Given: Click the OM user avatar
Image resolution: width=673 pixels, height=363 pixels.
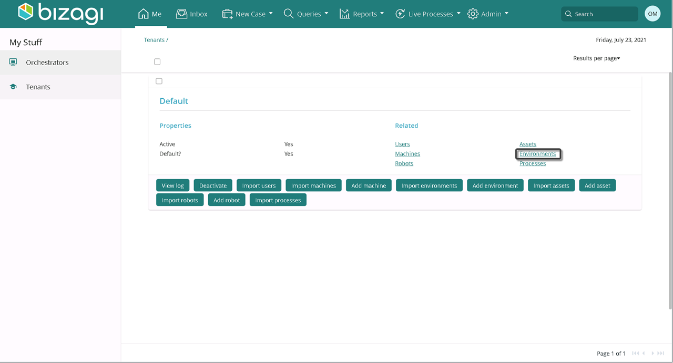Looking at the screenshot, I should click(x=652, y=14).
